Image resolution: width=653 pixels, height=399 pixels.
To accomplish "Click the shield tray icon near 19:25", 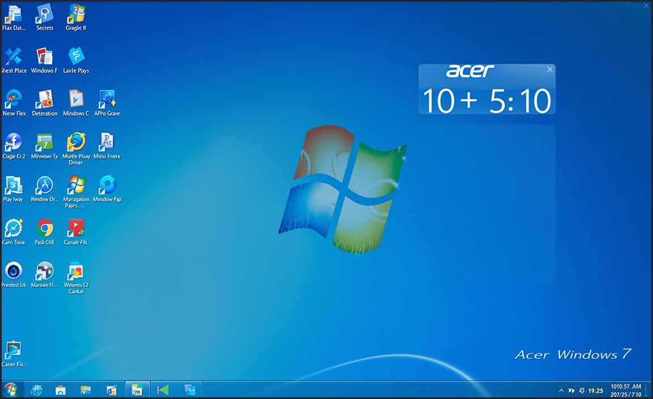I will (x=582, y=390).
